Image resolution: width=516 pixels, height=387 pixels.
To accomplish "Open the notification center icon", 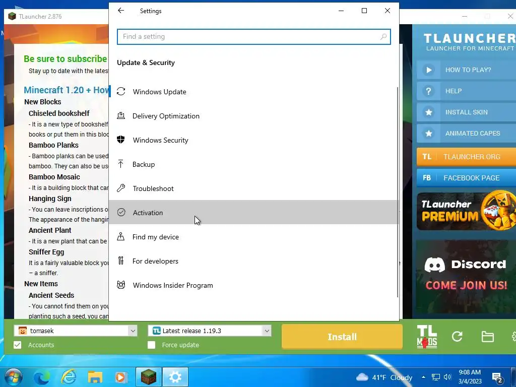I will 497,378.
